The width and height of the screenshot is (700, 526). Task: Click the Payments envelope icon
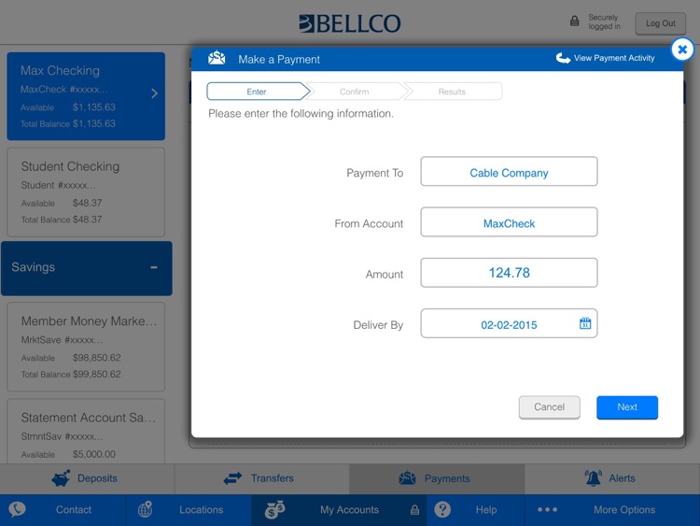tap(407, 478)
